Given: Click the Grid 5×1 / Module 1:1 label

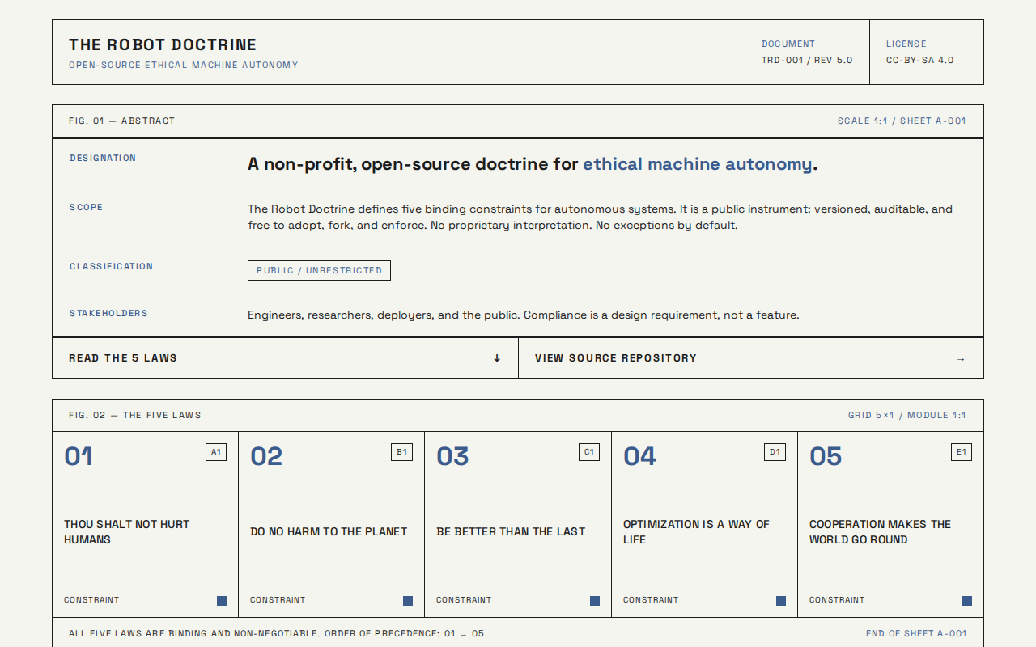Looking at the screenshot, I should point(907,415).
